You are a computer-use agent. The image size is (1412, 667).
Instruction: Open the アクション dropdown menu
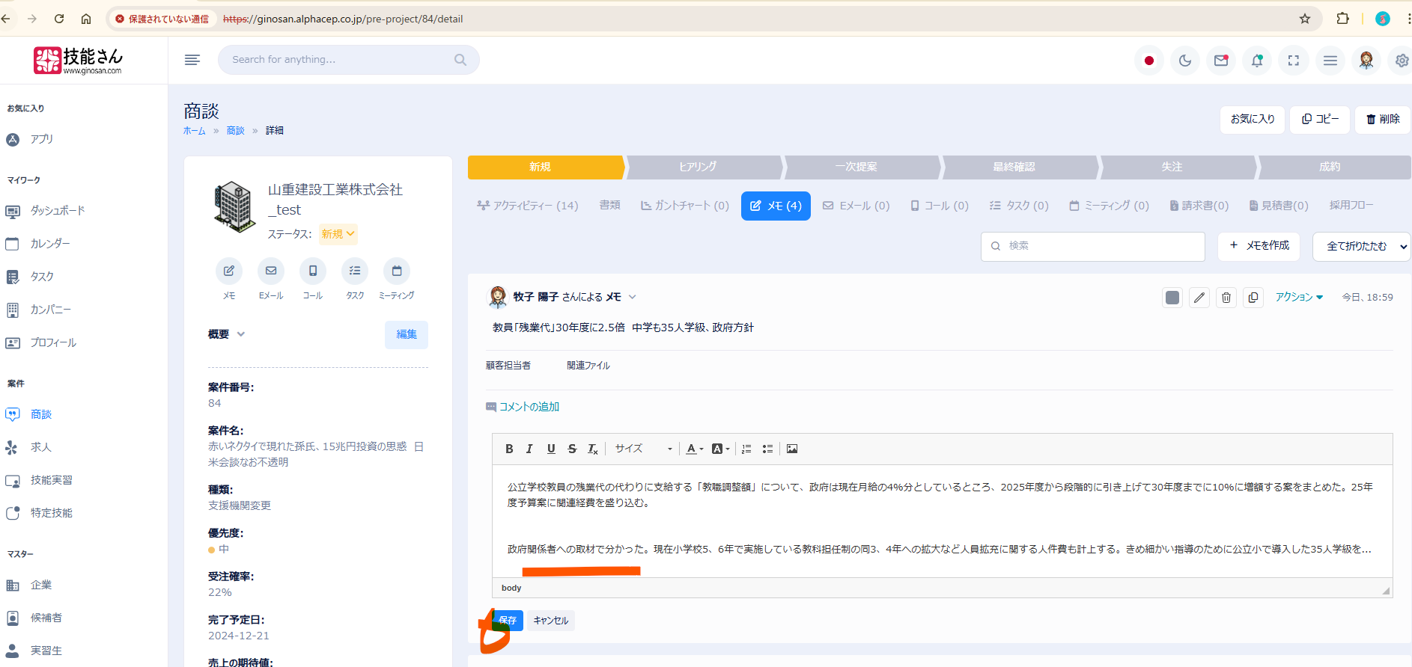point(1299,297)
